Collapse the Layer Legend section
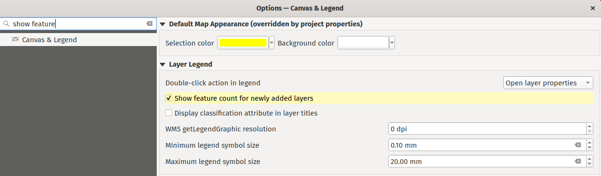Image resolution: width=601 pixels, height=176 pixels. [162, 64]
